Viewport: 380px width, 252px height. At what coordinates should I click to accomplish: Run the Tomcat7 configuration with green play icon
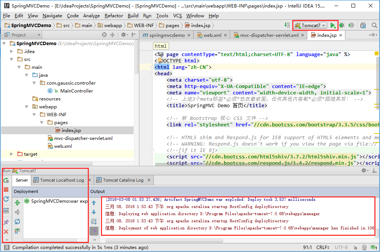click(333, 25)
